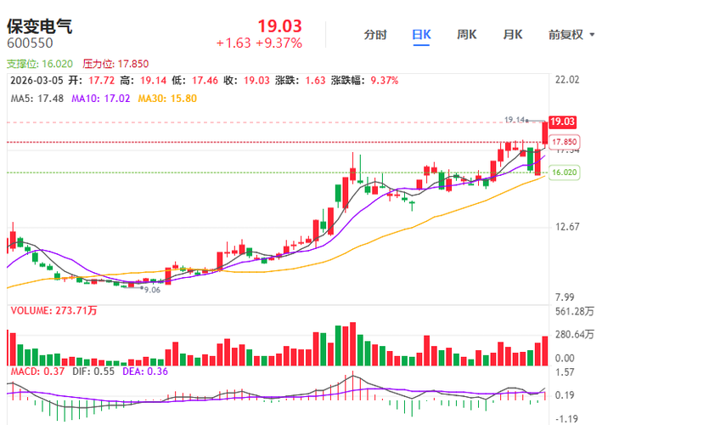Click the latest red candlestick at far right
Viewport: 709px width, 425px height.
tap(545, 133)
